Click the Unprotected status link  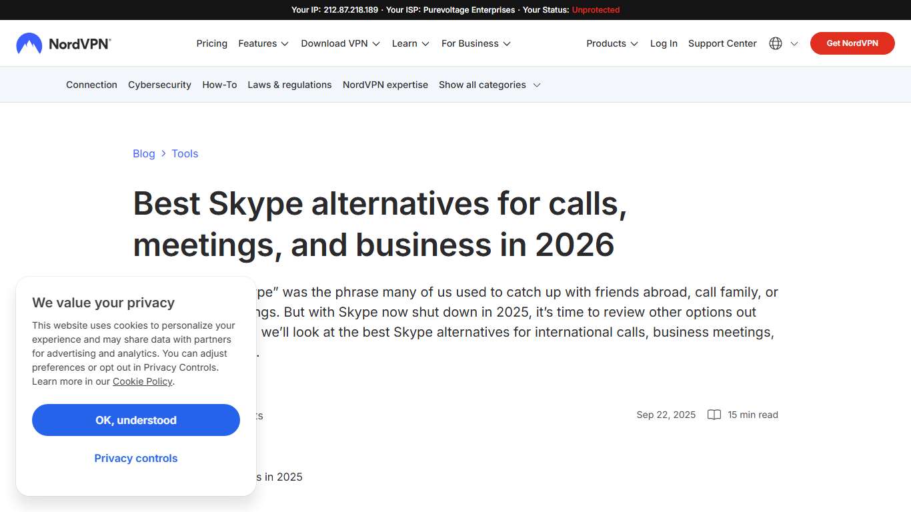pos(595,9)
